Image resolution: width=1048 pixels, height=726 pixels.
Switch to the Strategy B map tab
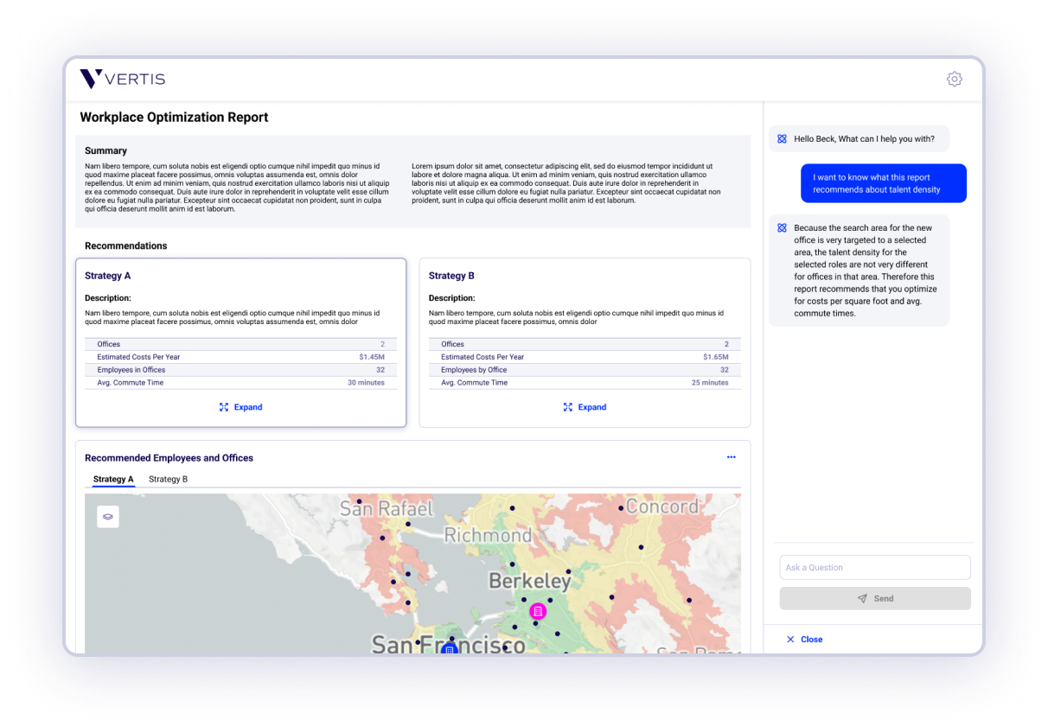point(168,479)
